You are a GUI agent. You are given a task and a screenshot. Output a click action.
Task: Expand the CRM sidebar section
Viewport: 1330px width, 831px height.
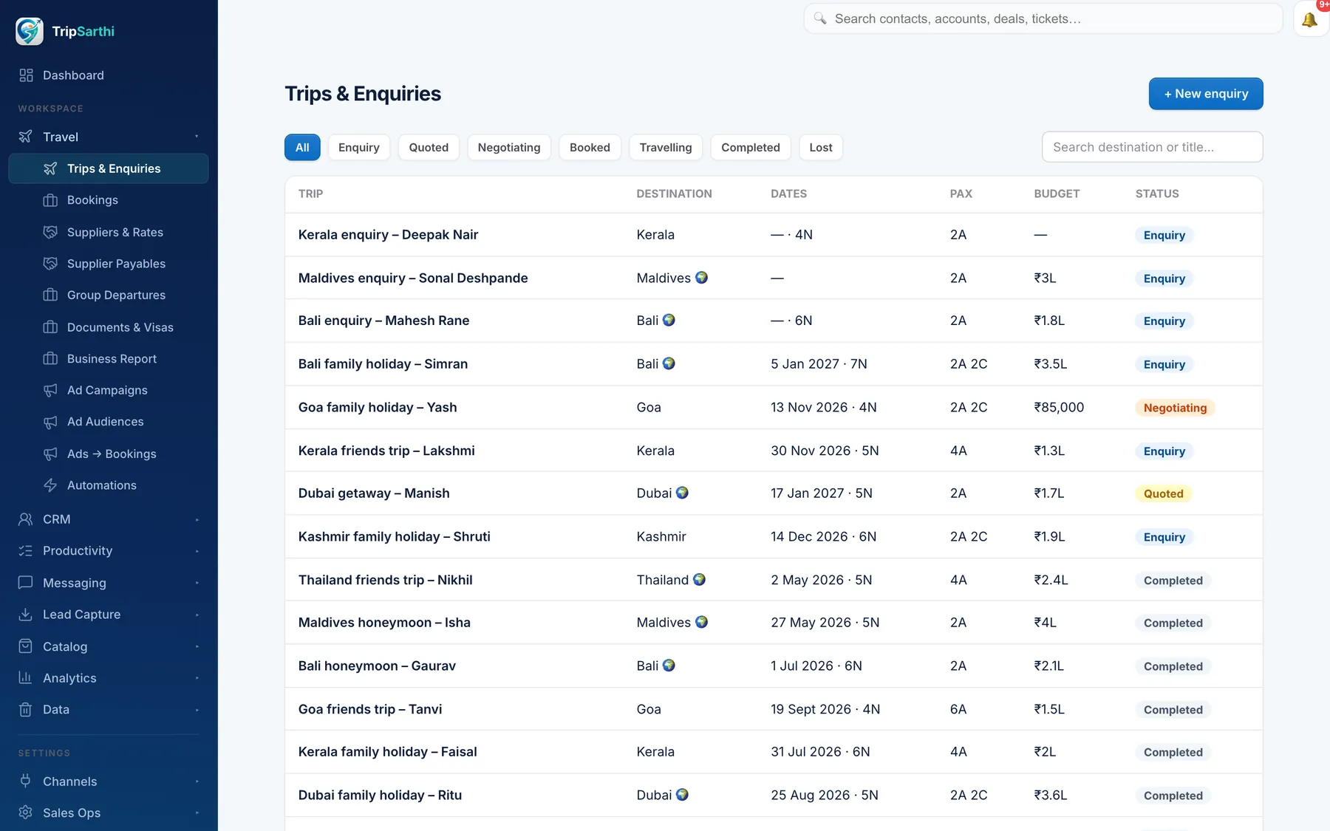point(109,519)
